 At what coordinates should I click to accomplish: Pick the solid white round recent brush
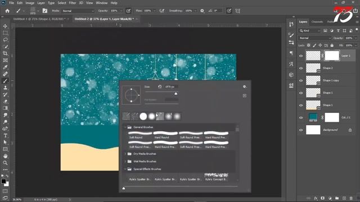(143, 116)
